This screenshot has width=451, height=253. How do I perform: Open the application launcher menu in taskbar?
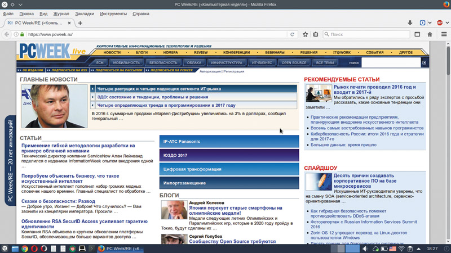(5, 249)
